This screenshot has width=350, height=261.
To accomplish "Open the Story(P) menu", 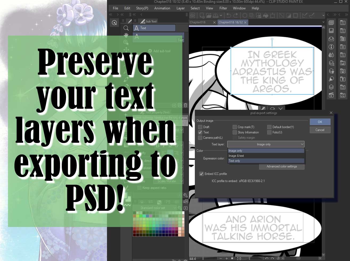I will tap(142, 8).
